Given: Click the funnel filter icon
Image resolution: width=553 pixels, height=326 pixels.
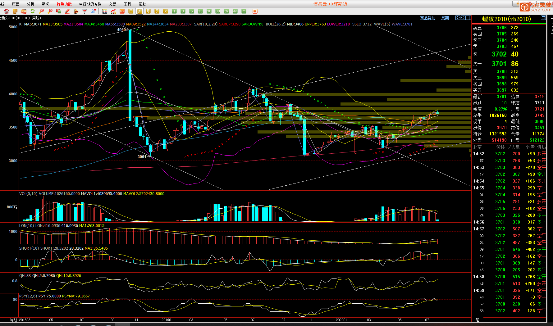Looking at the screenshot, I should (85, 11).
